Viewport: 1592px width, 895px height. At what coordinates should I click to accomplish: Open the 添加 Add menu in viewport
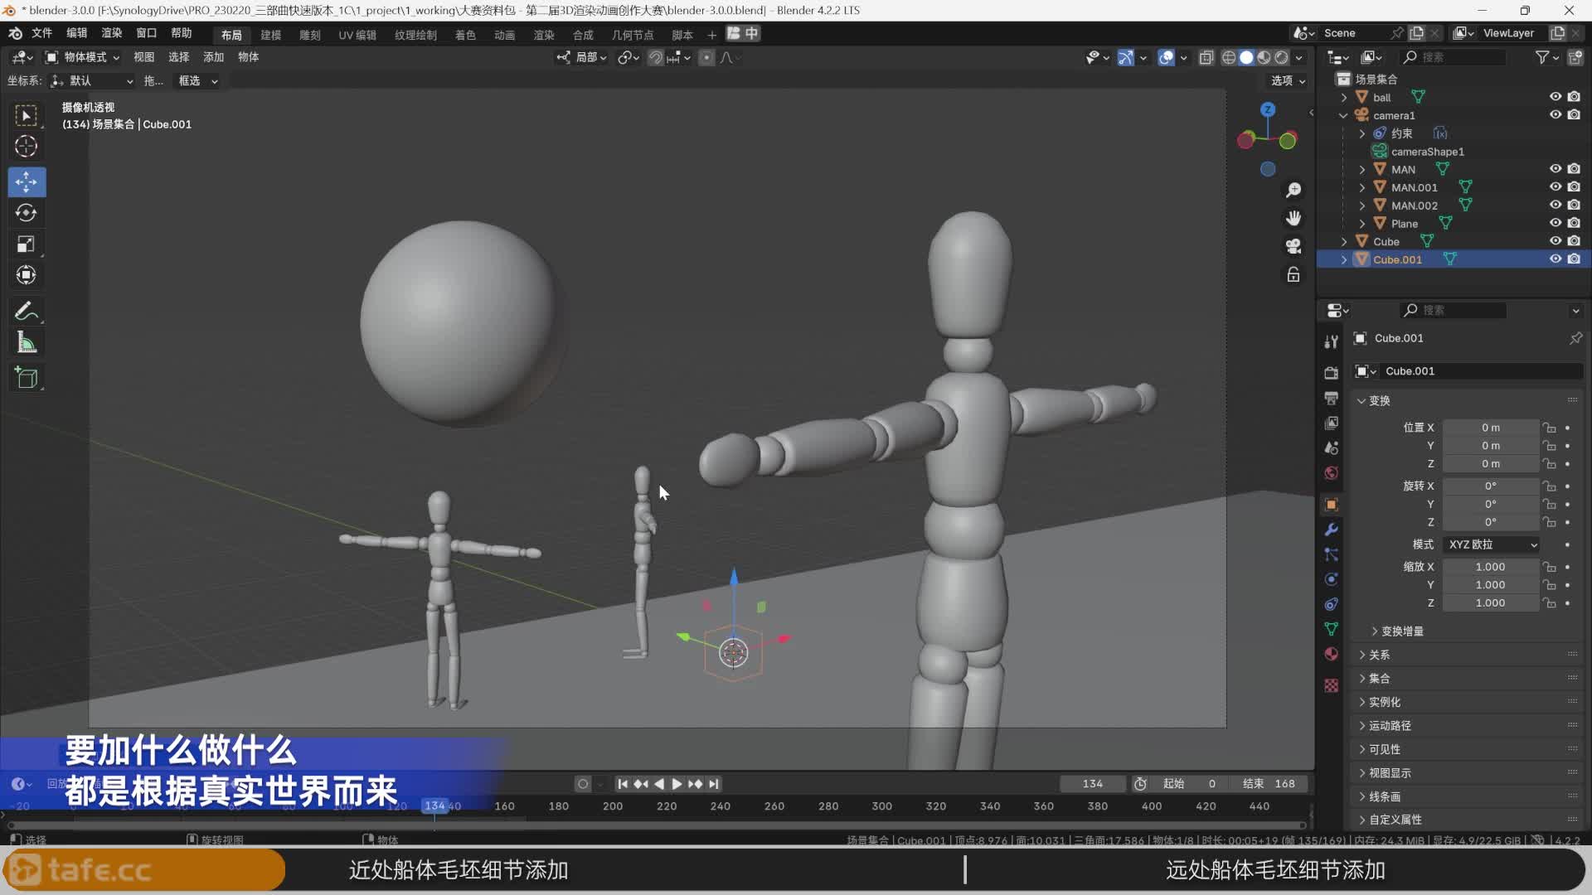point(213,57)
